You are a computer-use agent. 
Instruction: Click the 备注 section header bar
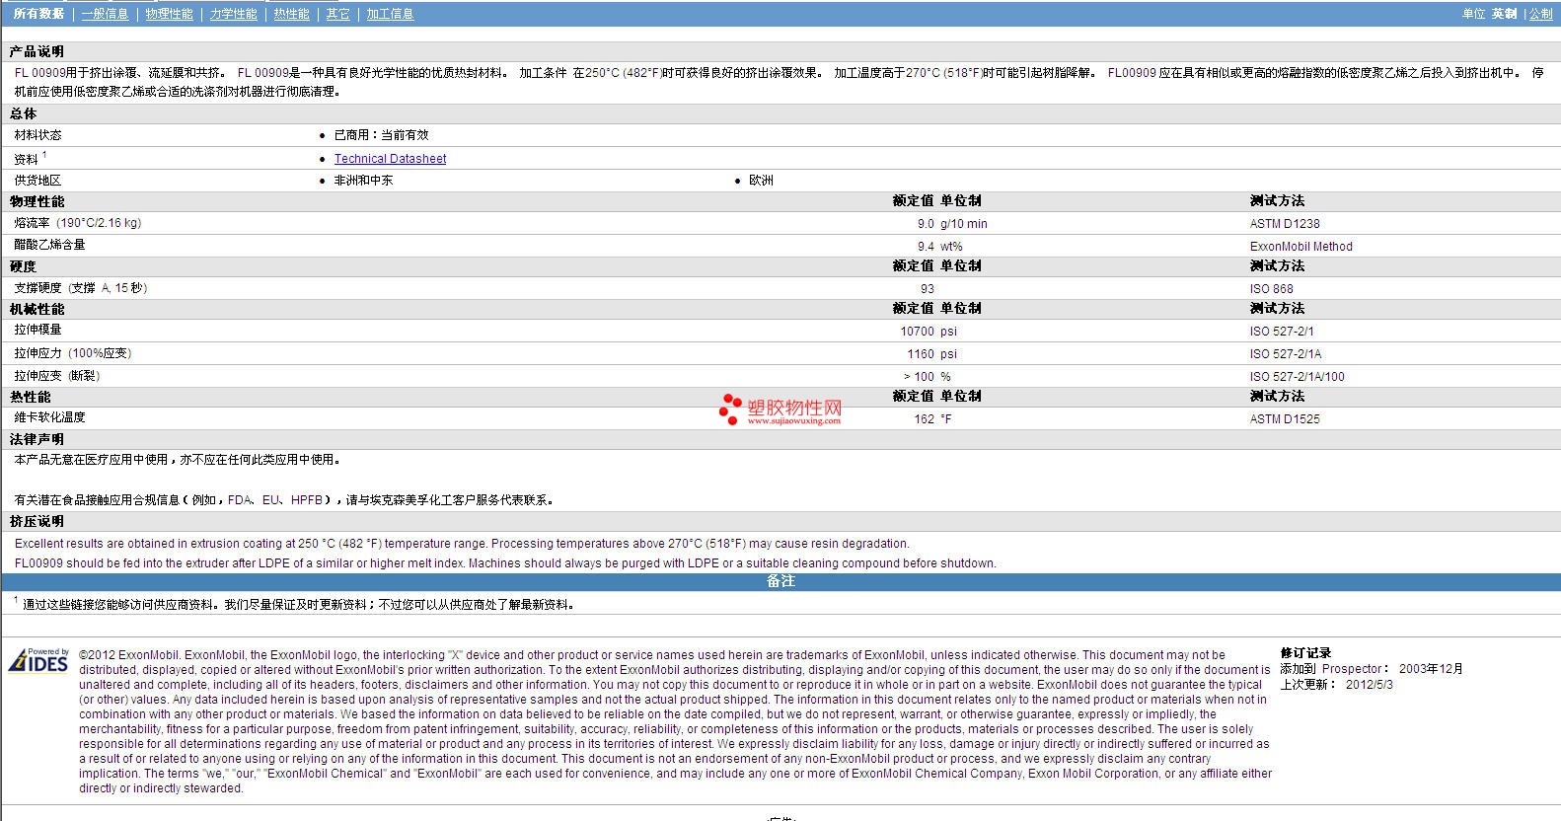(x=780, y=581)
